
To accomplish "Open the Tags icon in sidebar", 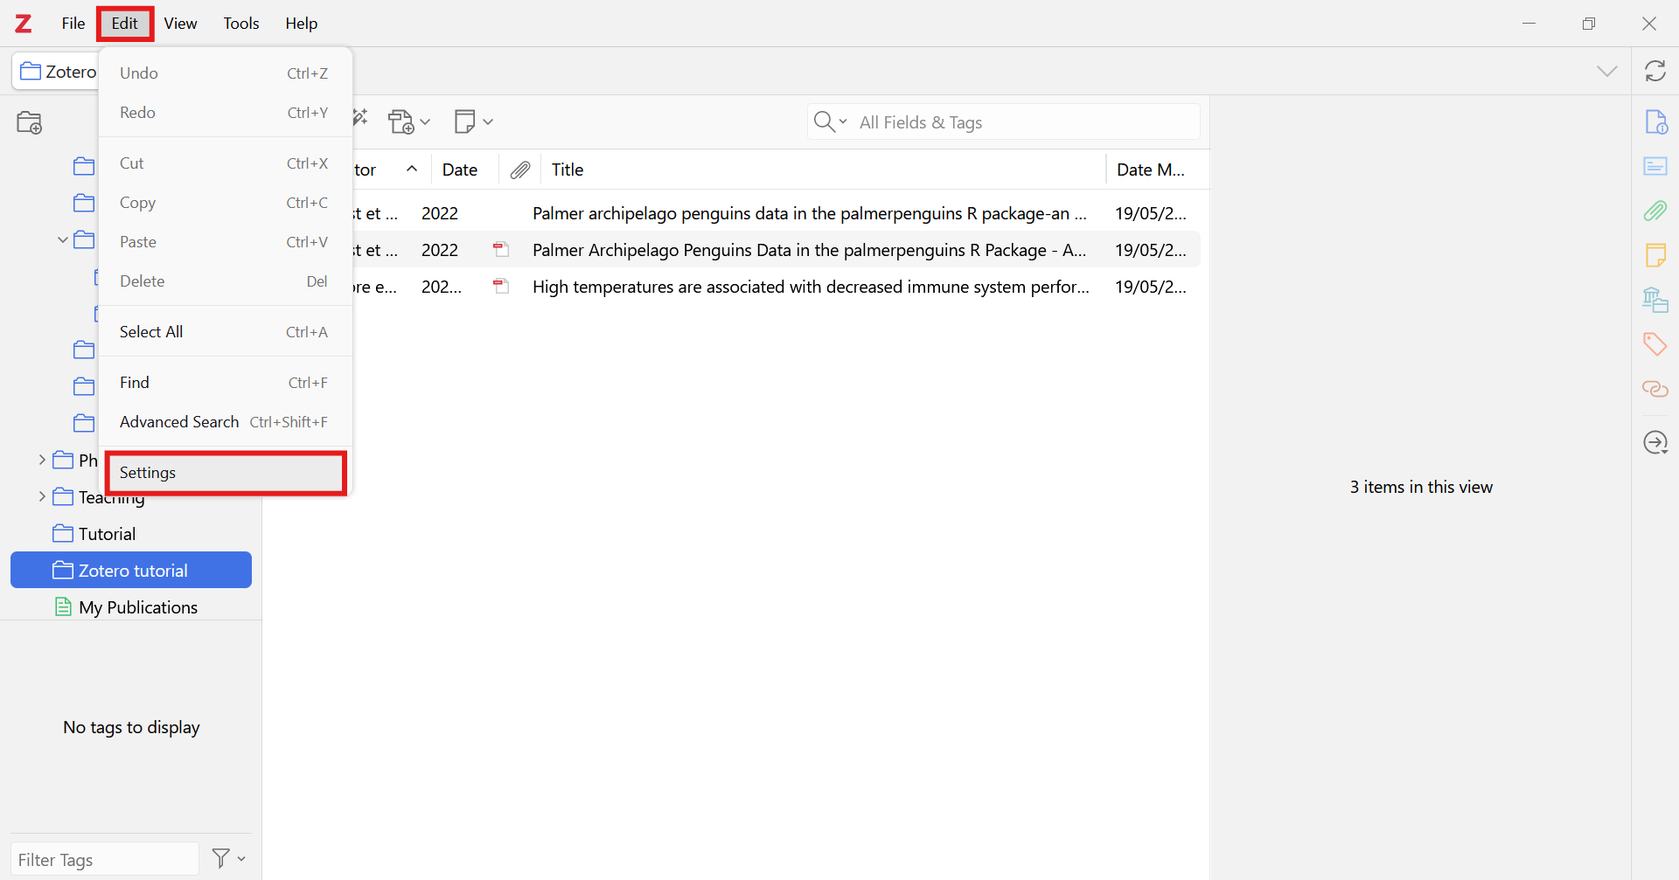I will click(1655, 344).
